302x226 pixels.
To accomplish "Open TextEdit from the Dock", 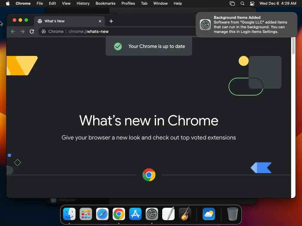I will click(x=168, y=214).
